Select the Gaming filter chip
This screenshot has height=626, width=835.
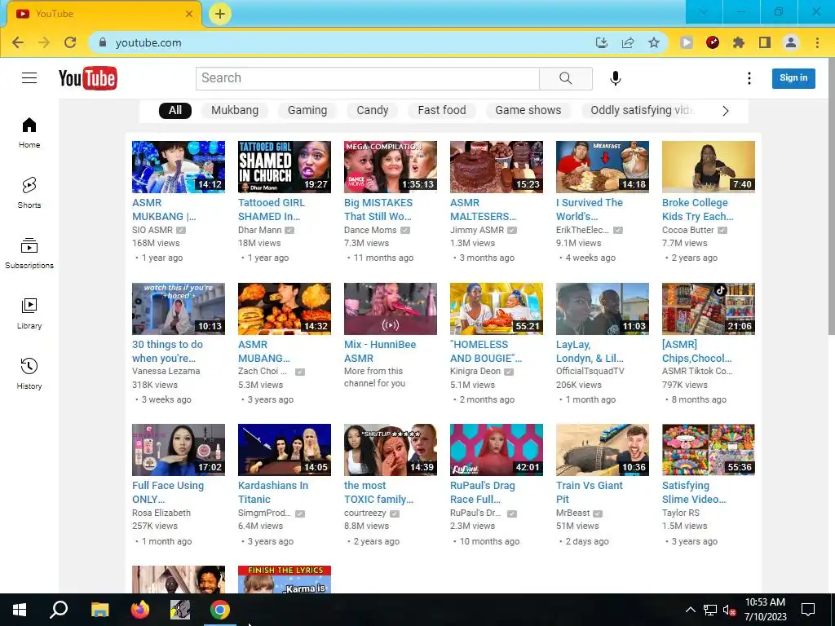[307, 110]
